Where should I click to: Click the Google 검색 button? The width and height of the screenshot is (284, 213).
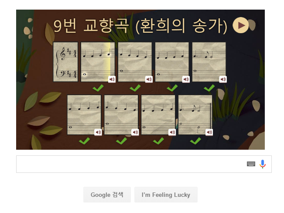click(107, 195)
